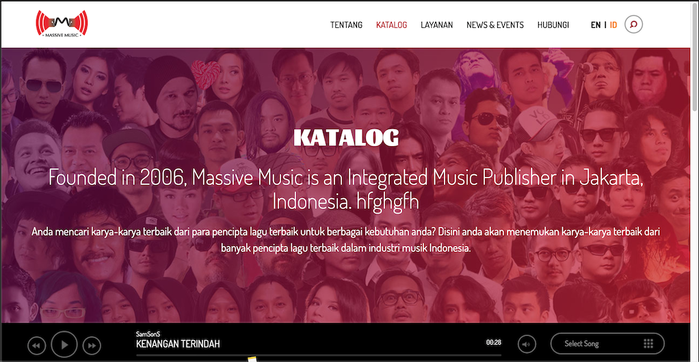Mute the player volume speaker icon

[527, 344]
